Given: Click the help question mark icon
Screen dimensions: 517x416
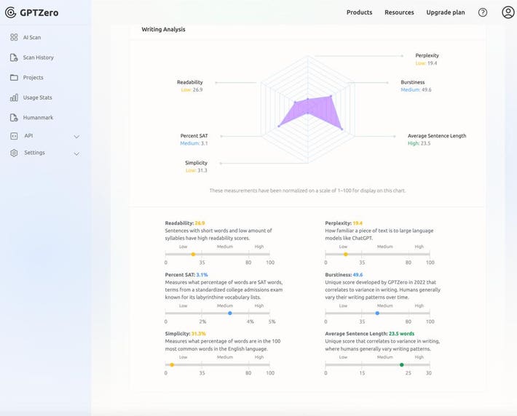Looking at the screenshot, I should click(x=483, y=12).
